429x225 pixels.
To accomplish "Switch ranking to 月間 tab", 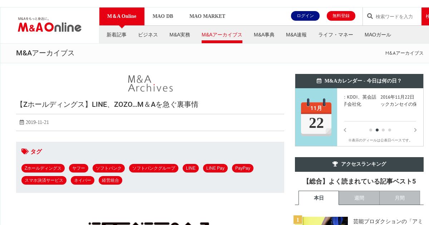I will [400, 198].
